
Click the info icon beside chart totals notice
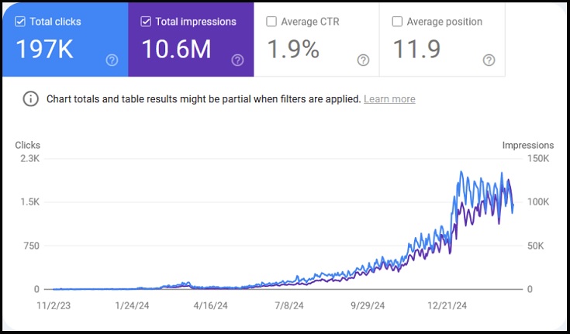click(x=30, y=99)
